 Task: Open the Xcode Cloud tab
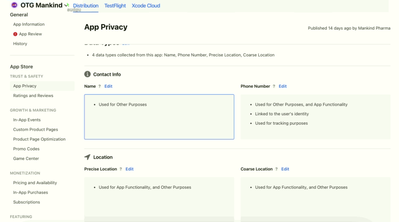[x=146, y=6]
